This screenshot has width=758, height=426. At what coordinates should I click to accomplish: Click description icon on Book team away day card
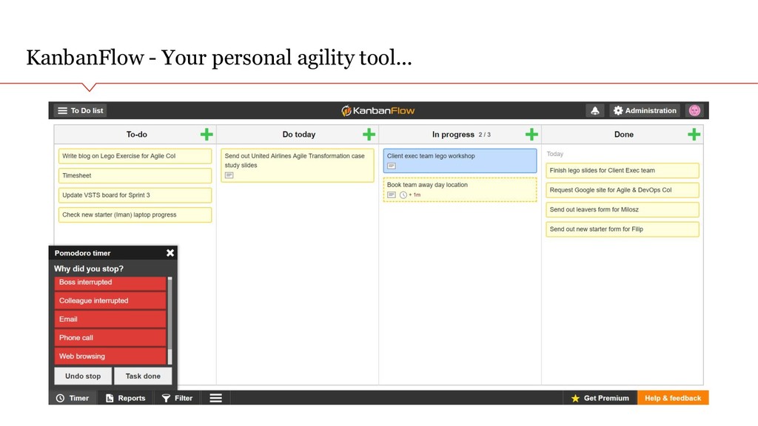392,195
